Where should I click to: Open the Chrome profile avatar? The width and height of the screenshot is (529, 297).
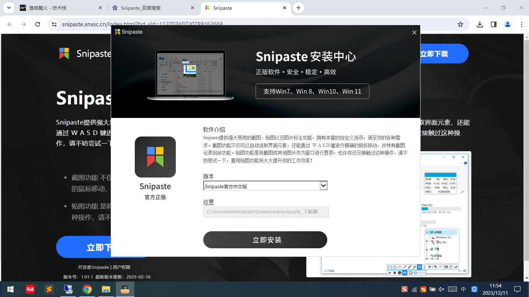click(508, 24)
